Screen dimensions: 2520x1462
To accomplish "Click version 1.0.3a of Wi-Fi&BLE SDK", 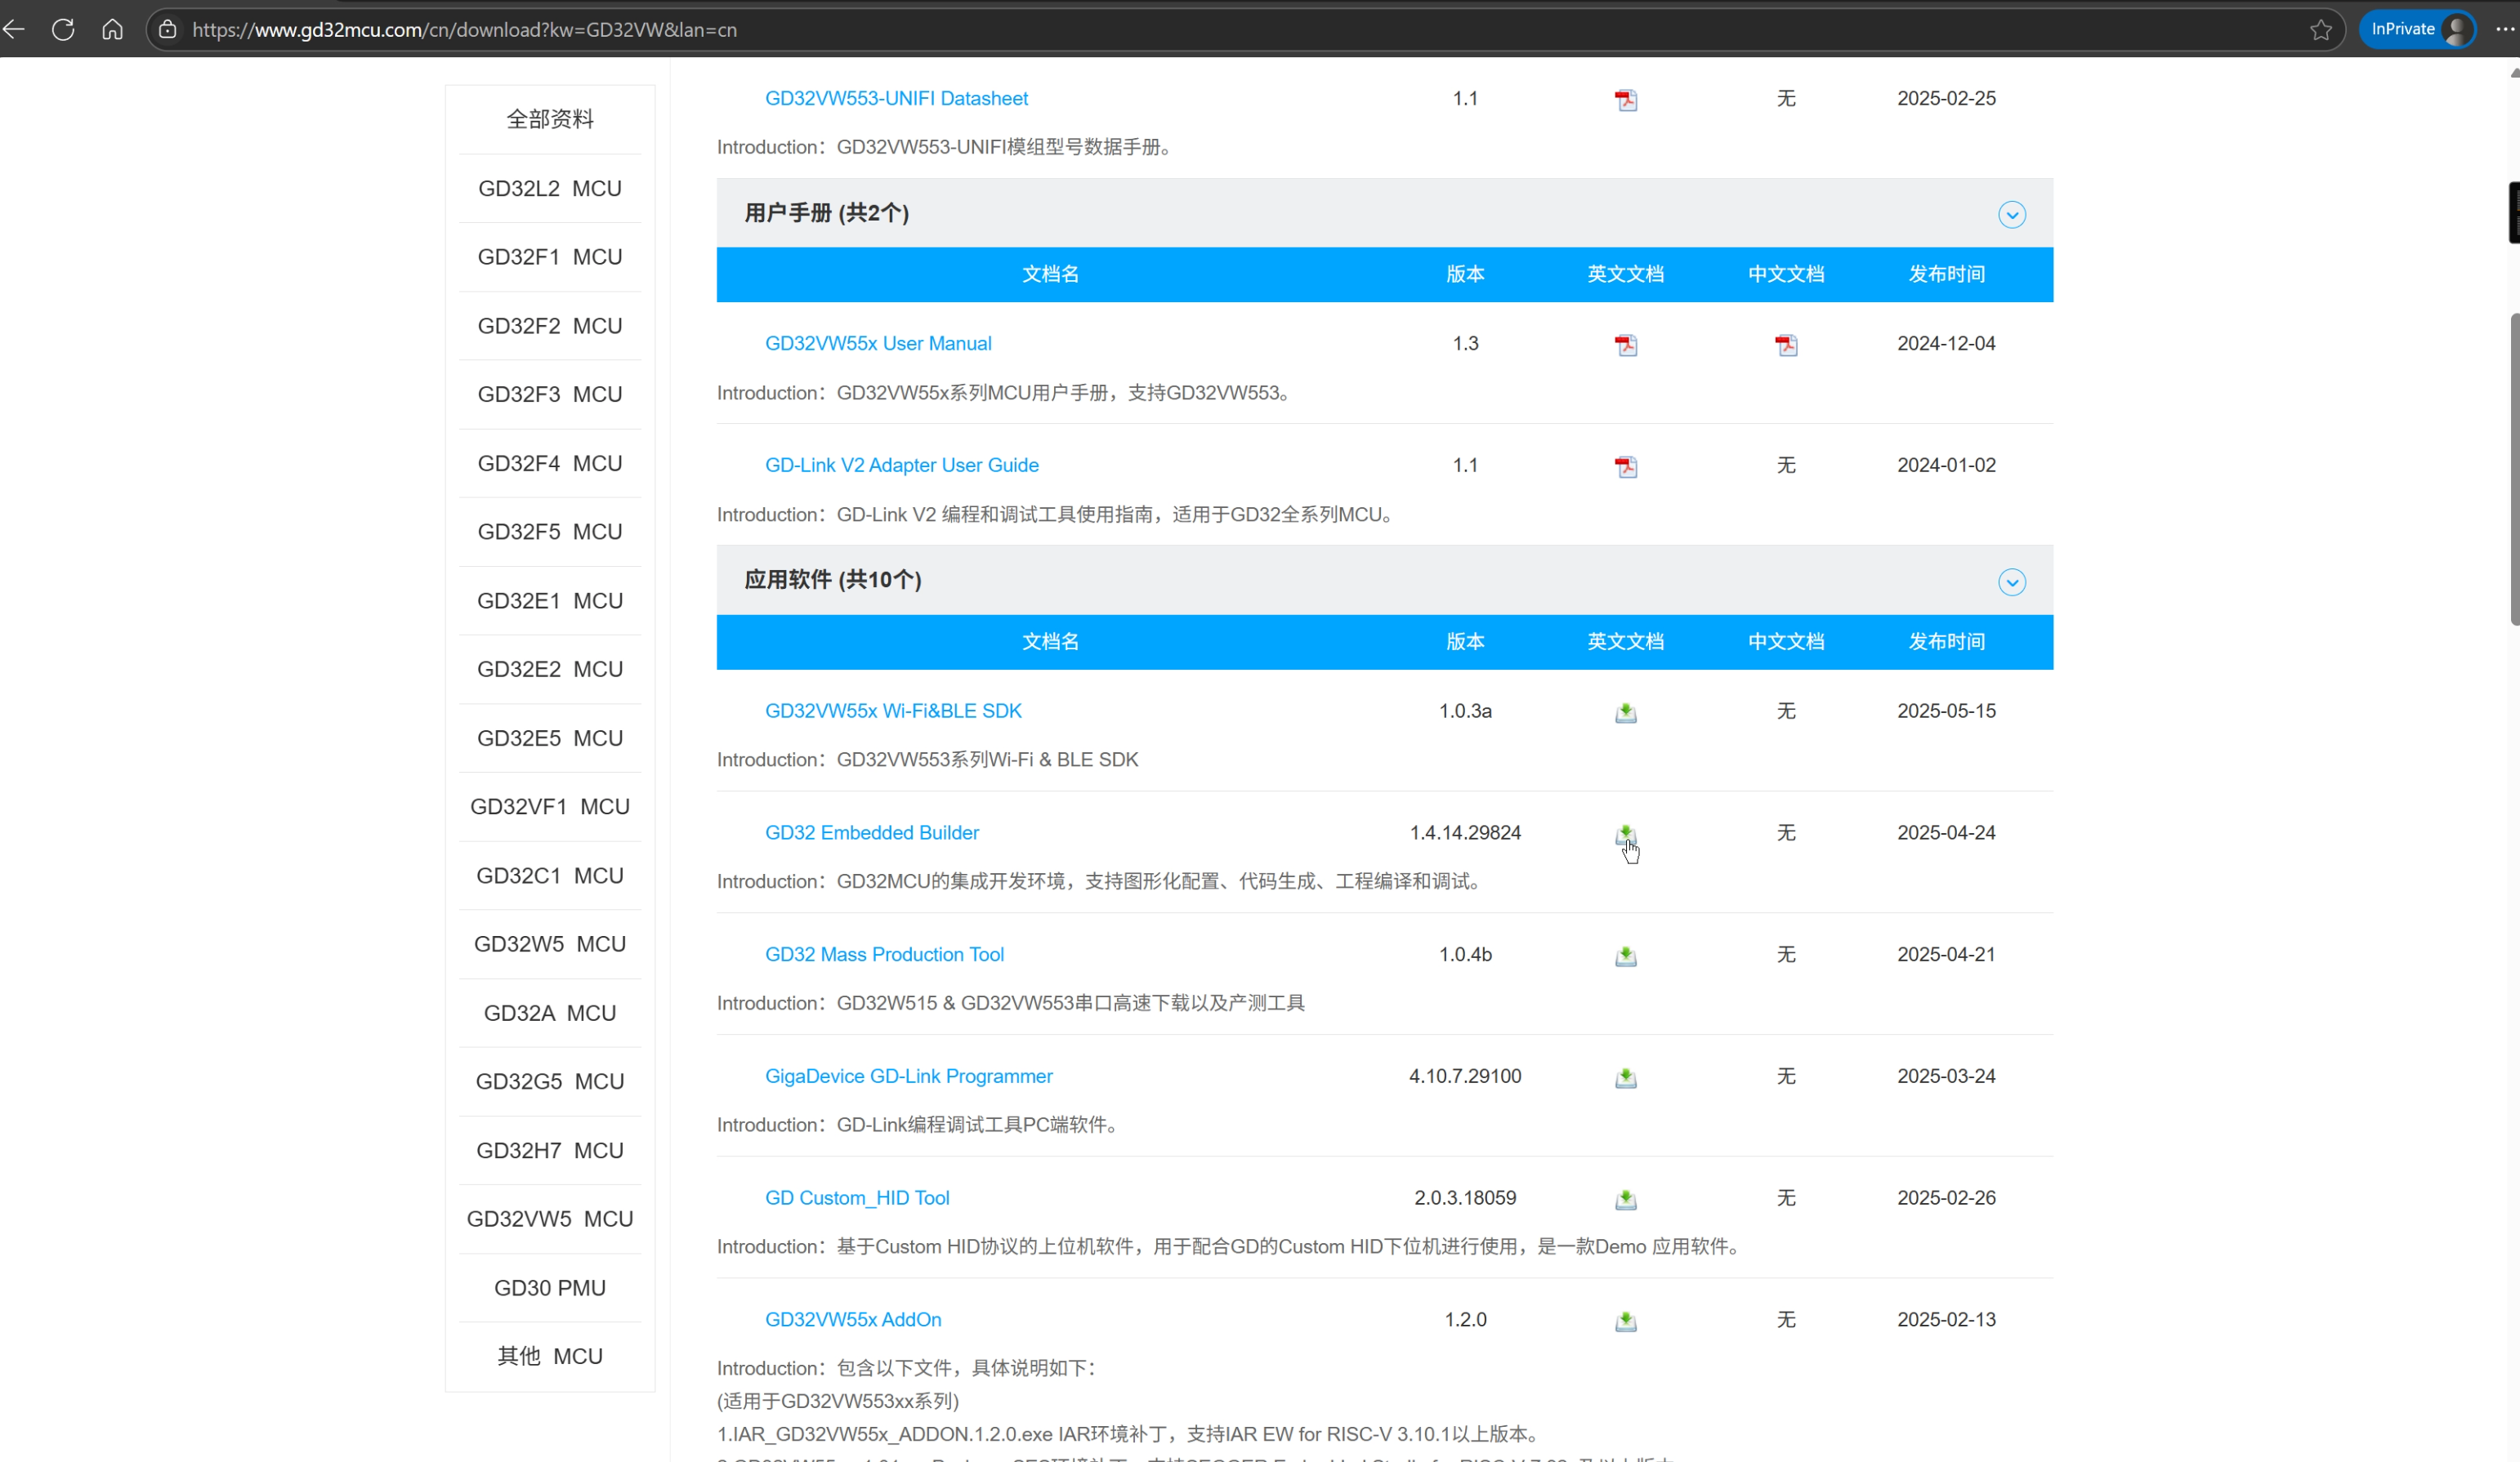I will 1465,711.
